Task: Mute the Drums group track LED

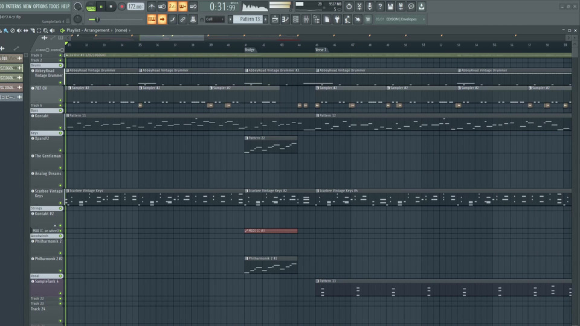Action: pyautogui.click(x=60, y=65)
